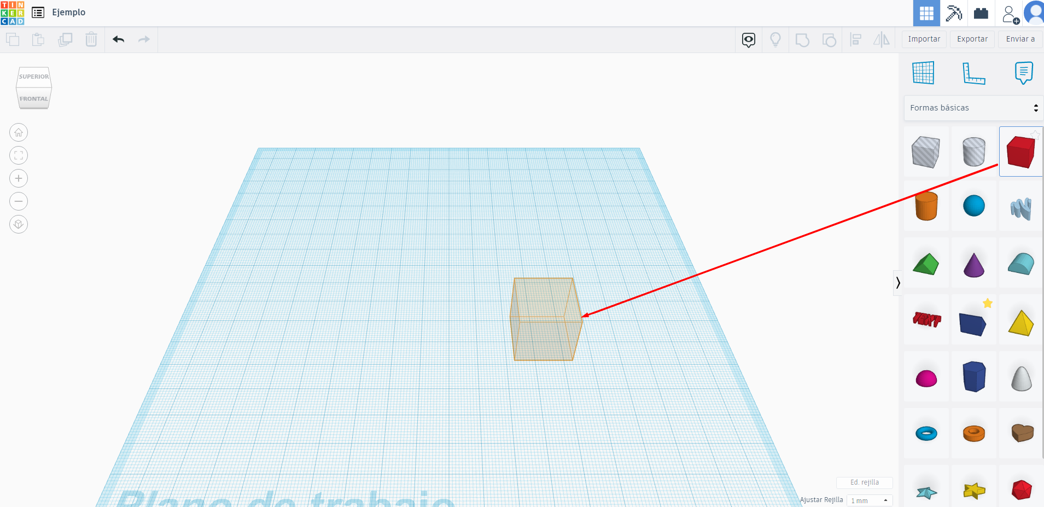Image resolution: width=1044 pixels, height=507 pixels.
Task: Select the brown Heart shape
Action: tap(1022, 433)
